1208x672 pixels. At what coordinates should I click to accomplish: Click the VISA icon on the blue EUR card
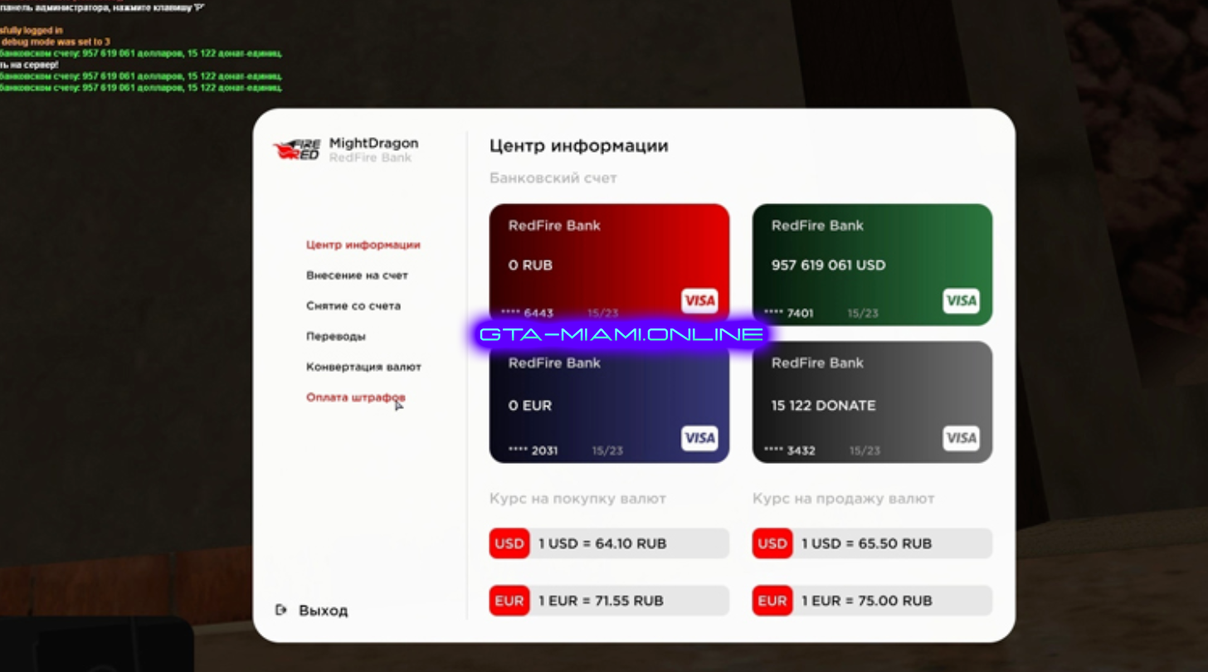(699, 438)
